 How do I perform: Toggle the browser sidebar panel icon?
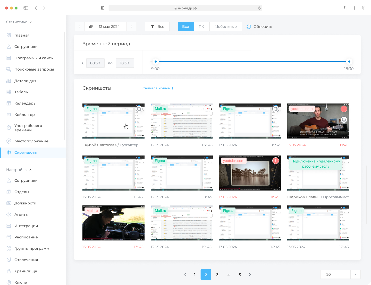[26, 8]
